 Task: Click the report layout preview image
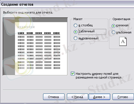(35, 46)
